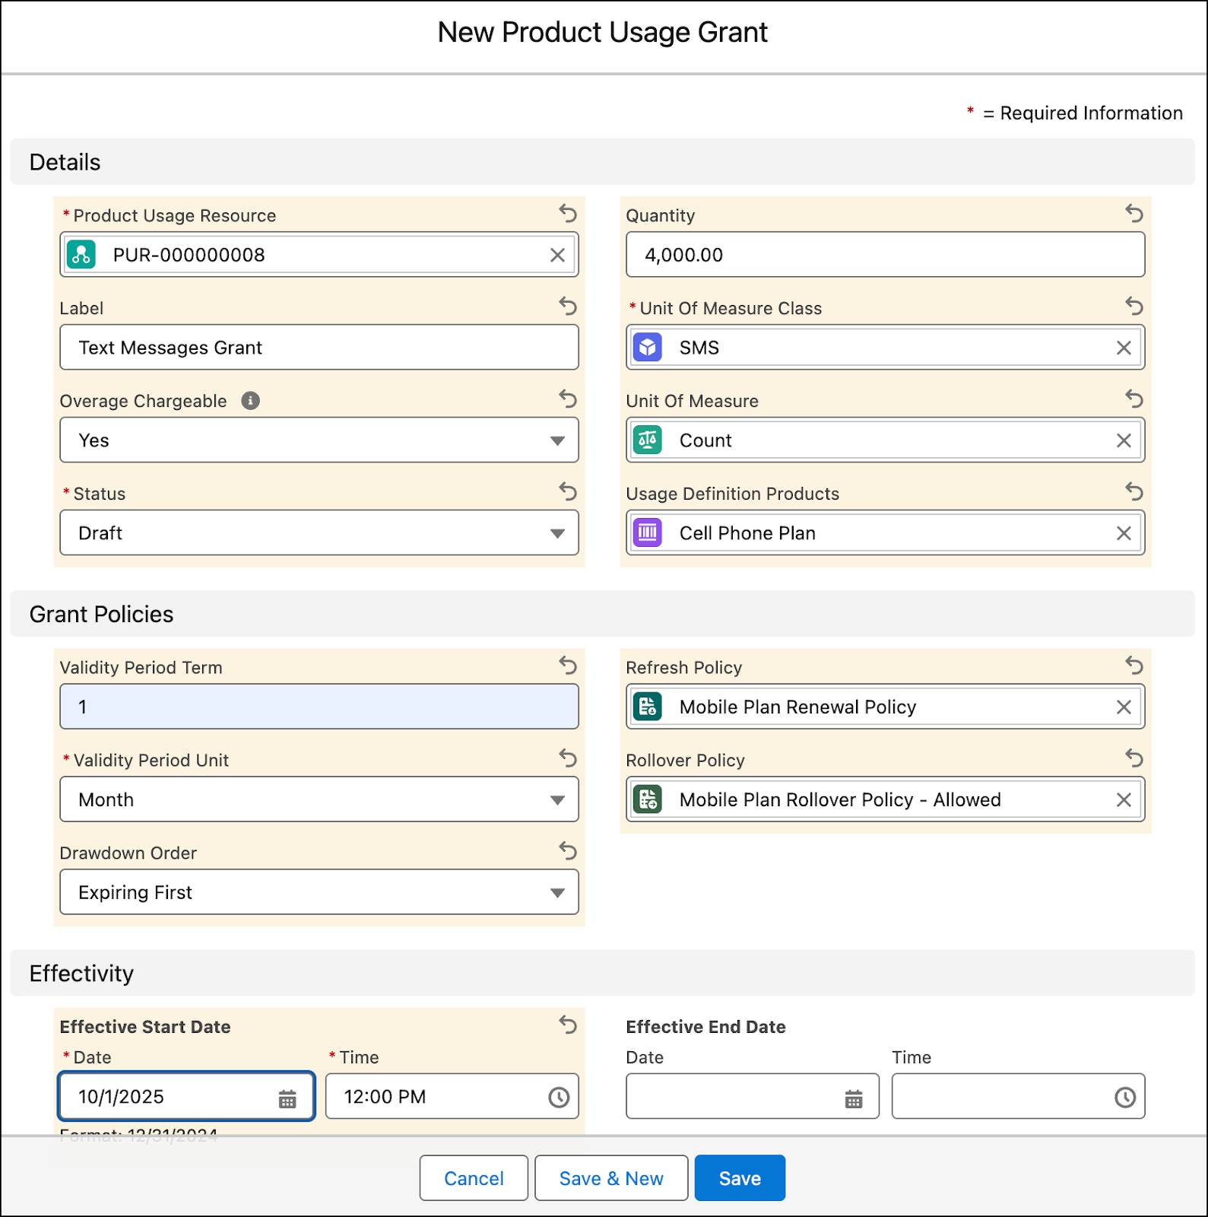Click the Product Usage Resource record icon

[x=81, y=255]
